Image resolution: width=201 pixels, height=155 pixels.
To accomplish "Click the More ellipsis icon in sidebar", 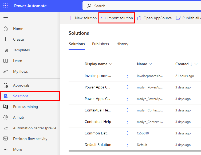I will [x=6, y=149].
